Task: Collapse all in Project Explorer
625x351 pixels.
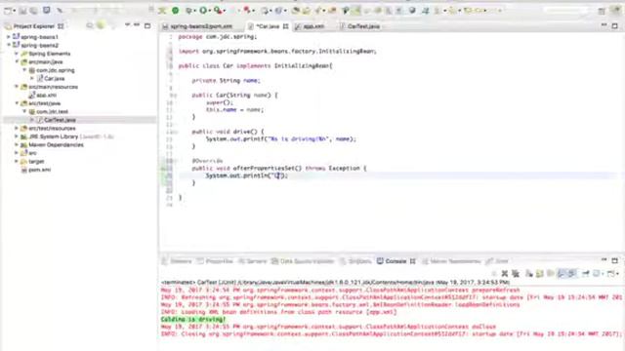Action: click(x=90, y=26)
